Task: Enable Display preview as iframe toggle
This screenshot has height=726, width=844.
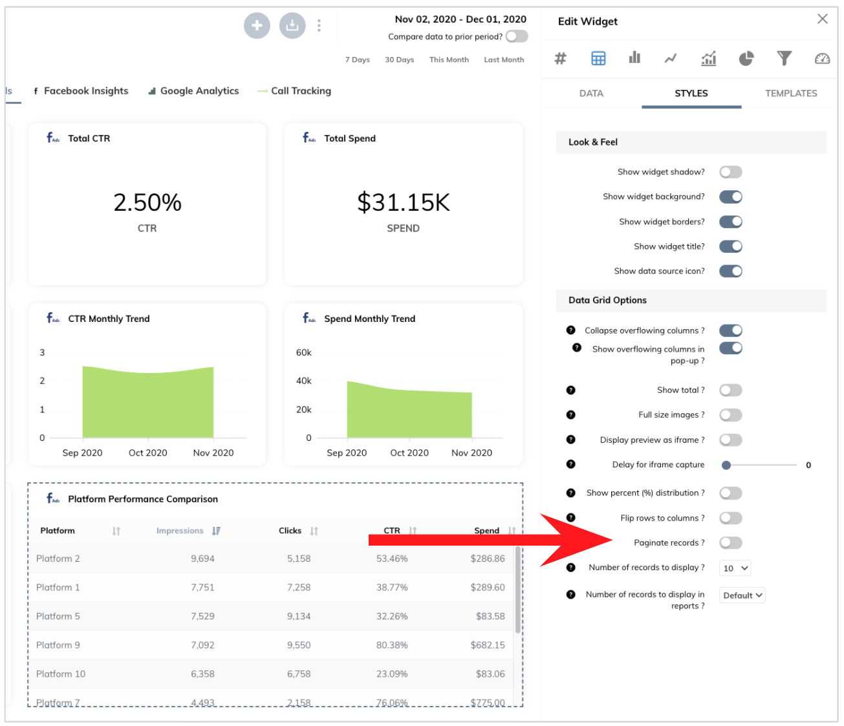Action: point(731,440)
